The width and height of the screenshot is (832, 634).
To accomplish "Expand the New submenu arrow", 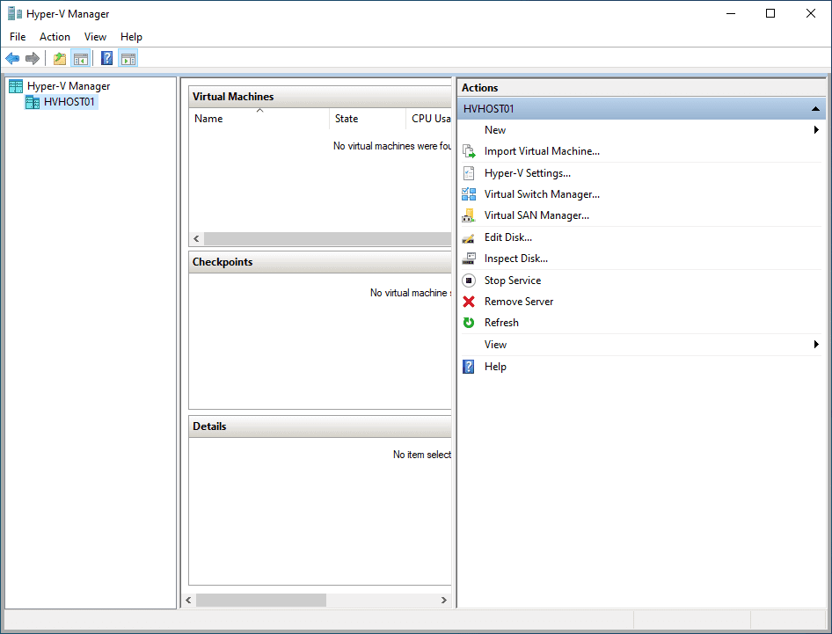I will [817, 130].
